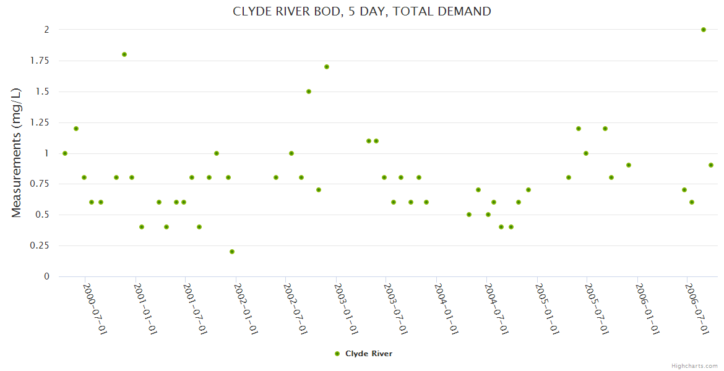Open the Highcharts.com credits link
This screenshot has width=724, height=371.
[x=694, y=365]
